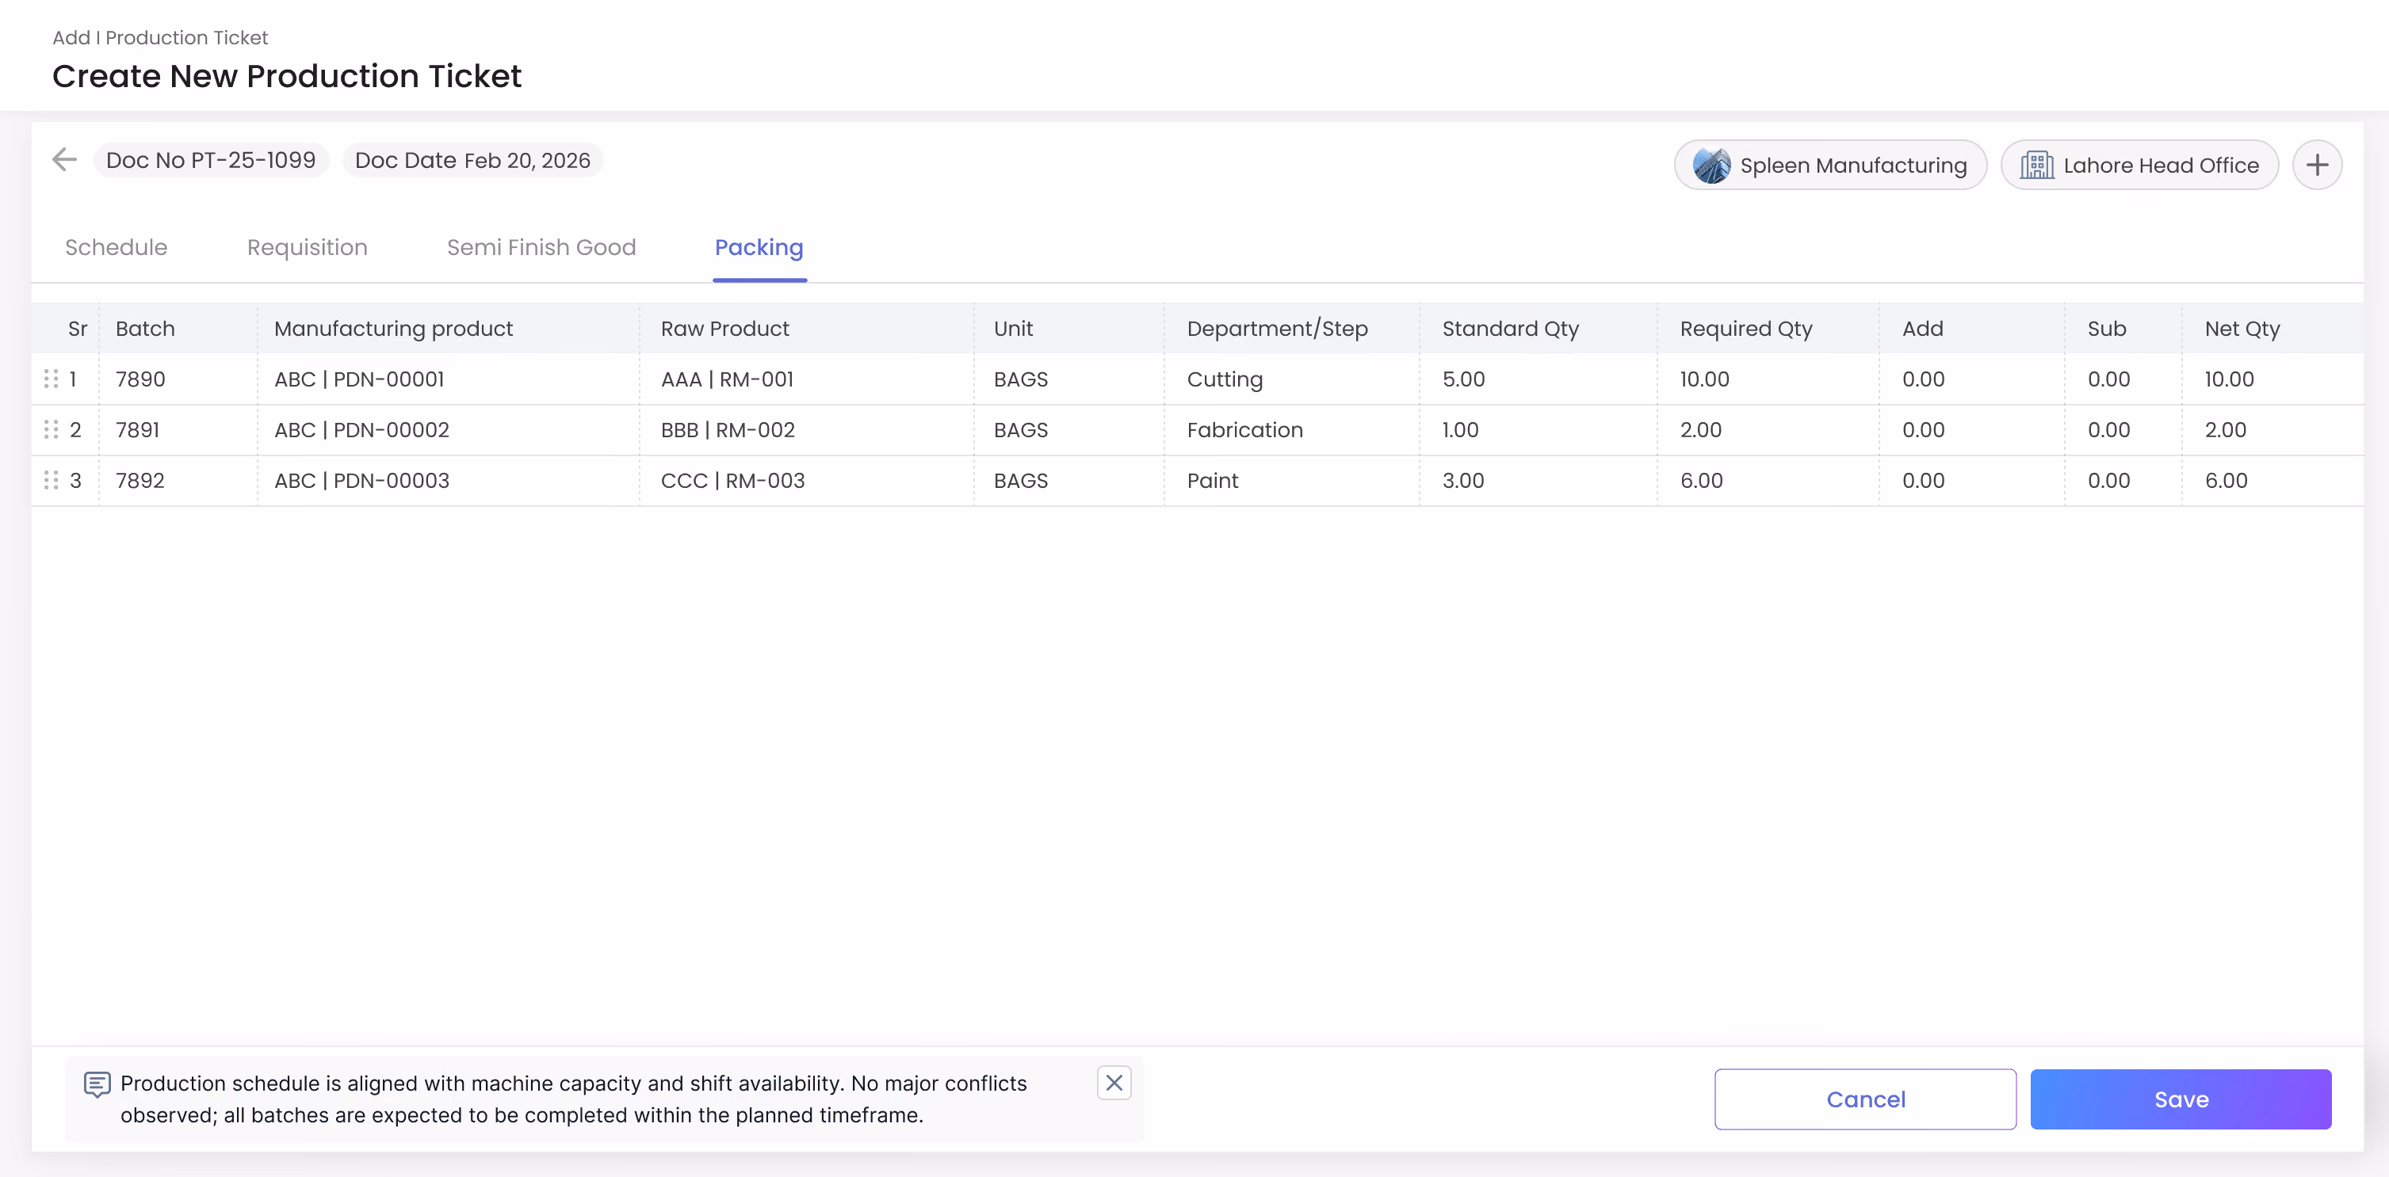
Task: Click the Doc Date Feb 20, 2026 field
Action: pos(472,160)
